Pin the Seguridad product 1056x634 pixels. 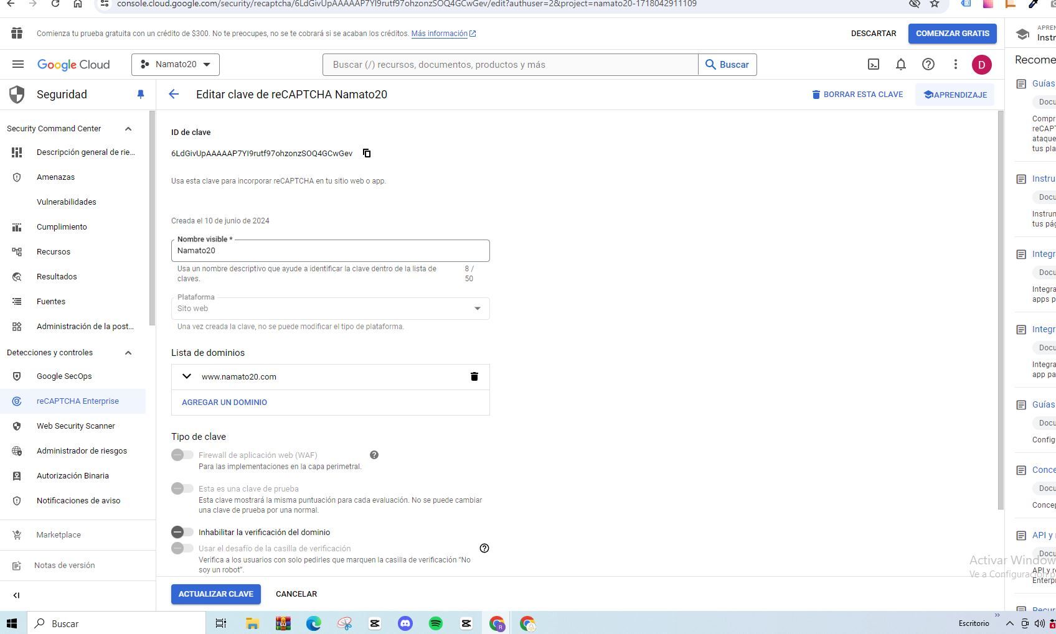coord(141,95)
